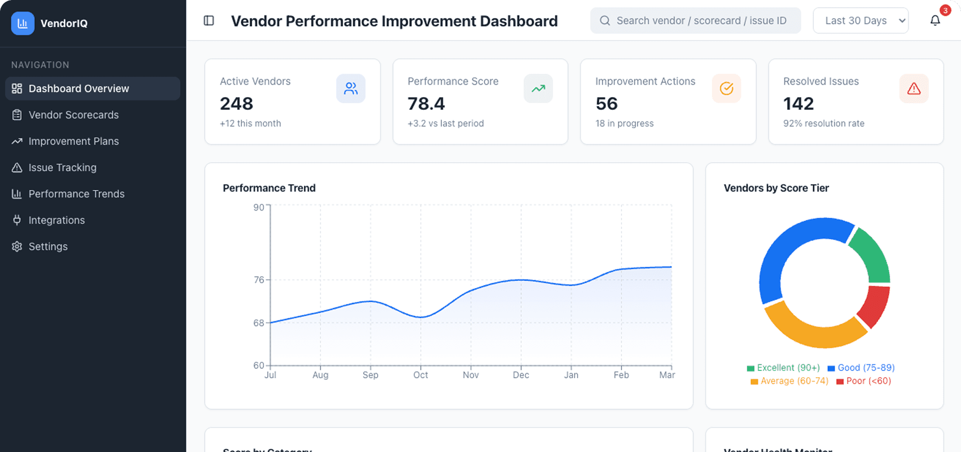Click the '+12 this month' text

pos(251,123)
